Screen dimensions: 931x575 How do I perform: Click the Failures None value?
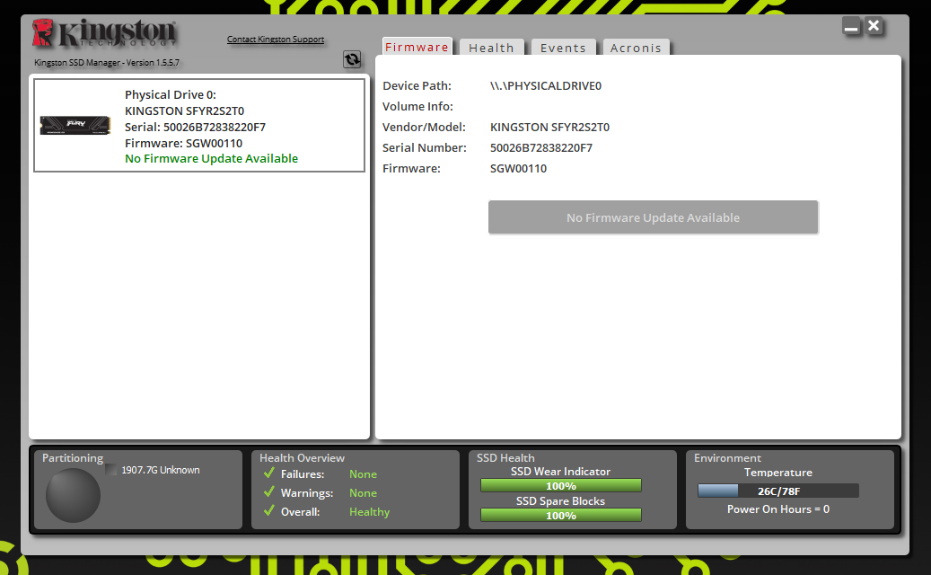pyautogui.click(x=364, y=474)
